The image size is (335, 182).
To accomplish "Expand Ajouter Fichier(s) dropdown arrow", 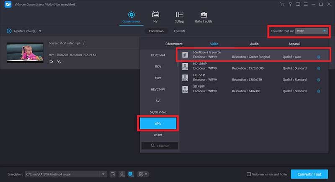I will point(40,31).
